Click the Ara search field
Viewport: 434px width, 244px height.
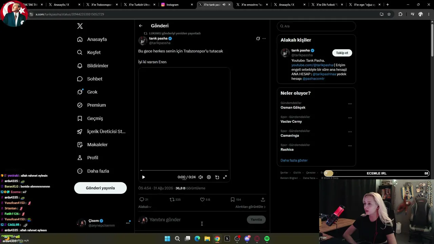tap(316, 26)
